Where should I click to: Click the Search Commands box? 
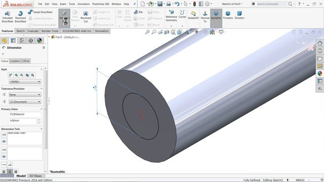(271, 4)
